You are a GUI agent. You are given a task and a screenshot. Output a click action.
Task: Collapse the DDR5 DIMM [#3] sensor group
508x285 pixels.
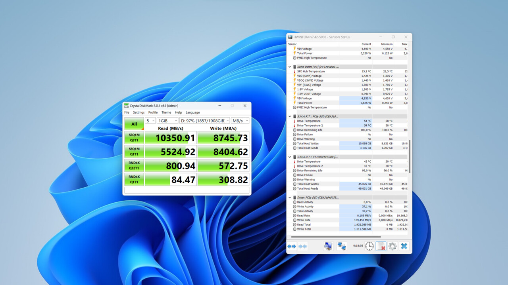pyautogui.click(x=290, y=67)
